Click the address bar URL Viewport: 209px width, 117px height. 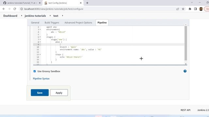click(x=54, y=9)
